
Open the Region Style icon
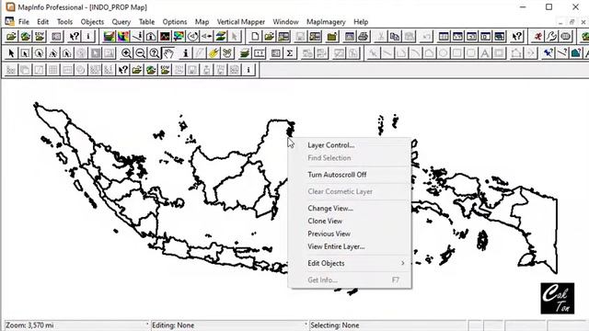576,53
